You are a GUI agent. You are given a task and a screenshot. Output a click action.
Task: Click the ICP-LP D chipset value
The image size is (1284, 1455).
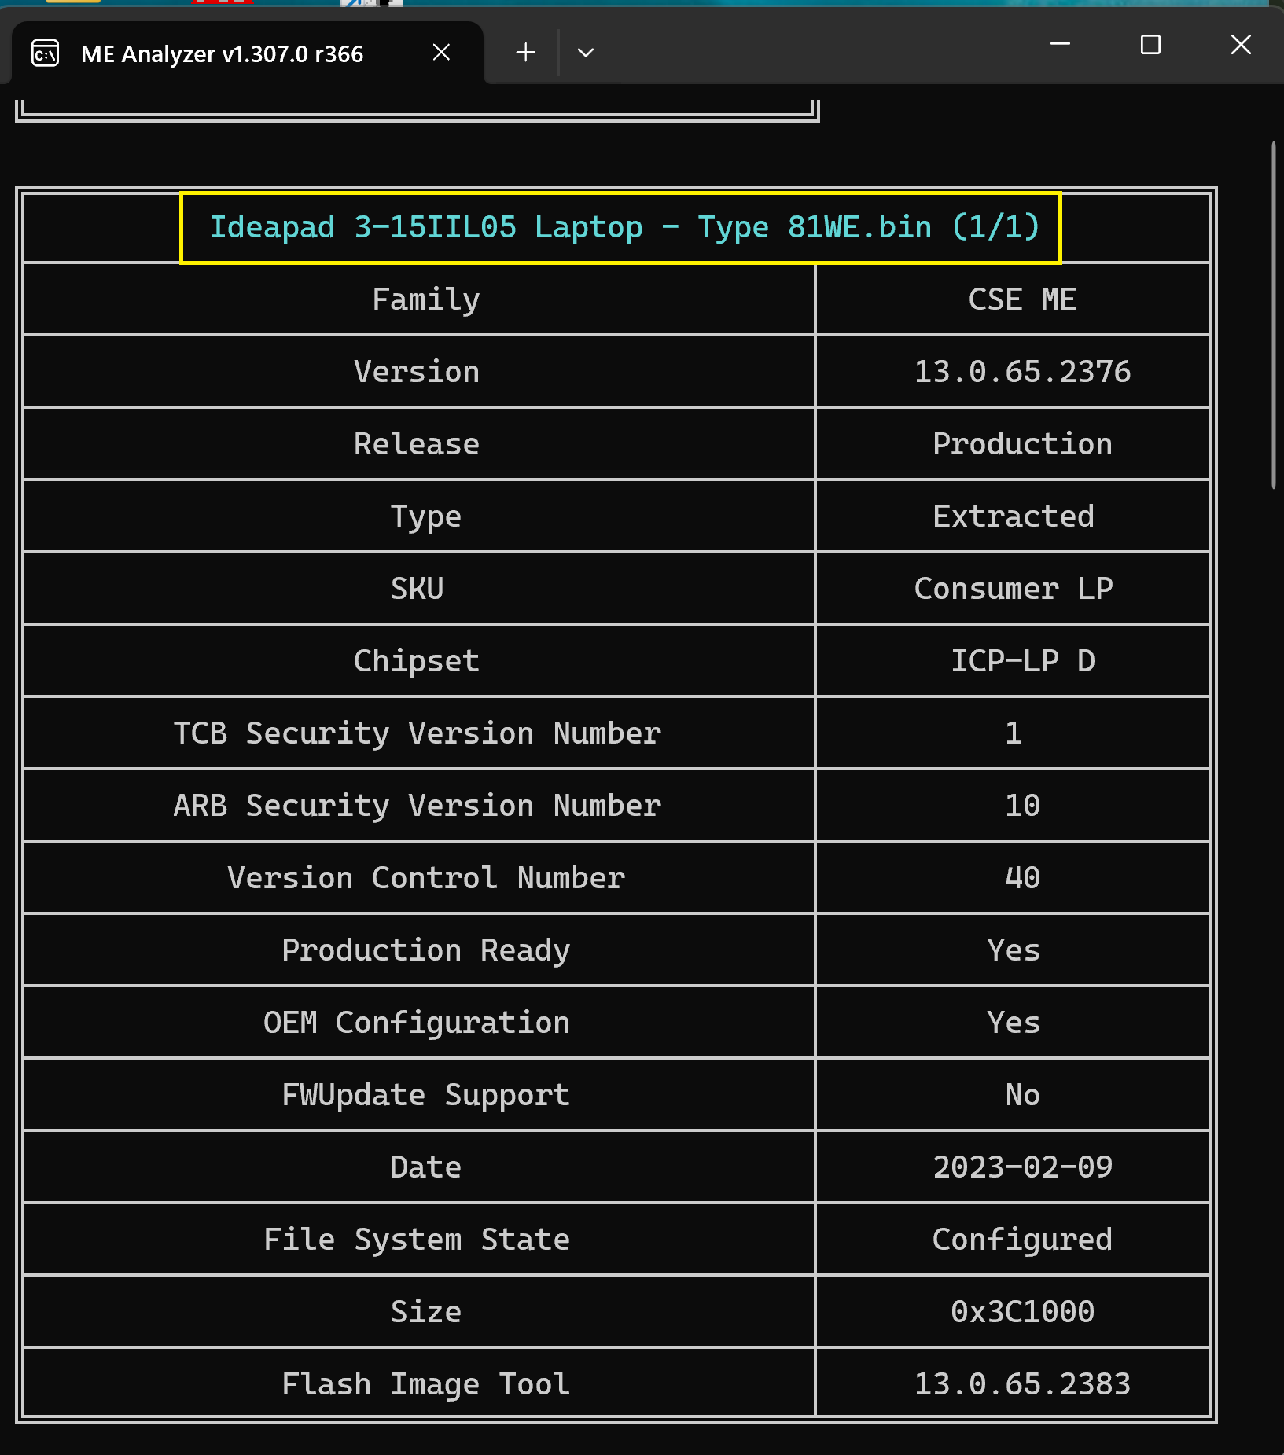pos(1021,661)
